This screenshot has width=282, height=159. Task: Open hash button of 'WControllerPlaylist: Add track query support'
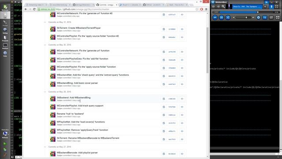(x=172, y=107)
